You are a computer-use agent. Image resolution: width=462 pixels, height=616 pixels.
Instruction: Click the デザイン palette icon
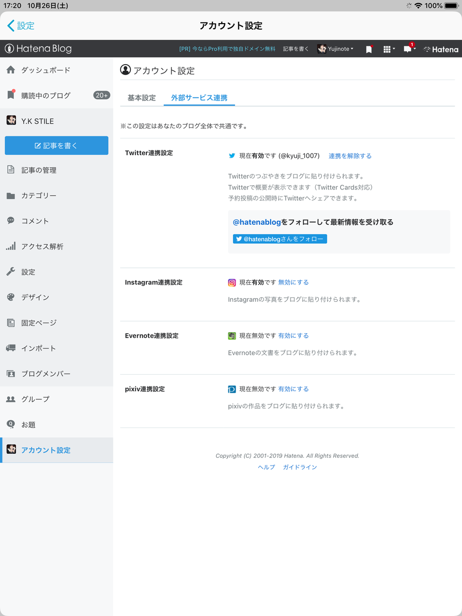click(11, 297)
